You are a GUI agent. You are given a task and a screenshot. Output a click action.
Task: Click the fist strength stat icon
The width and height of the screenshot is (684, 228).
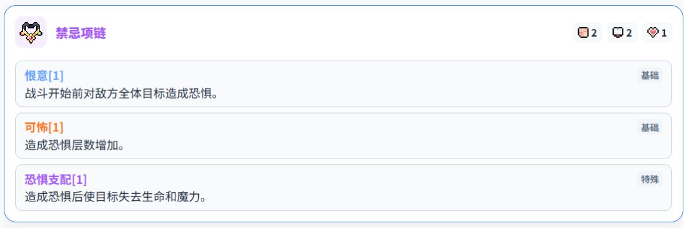pyautogui.click(x=583, y=33)
